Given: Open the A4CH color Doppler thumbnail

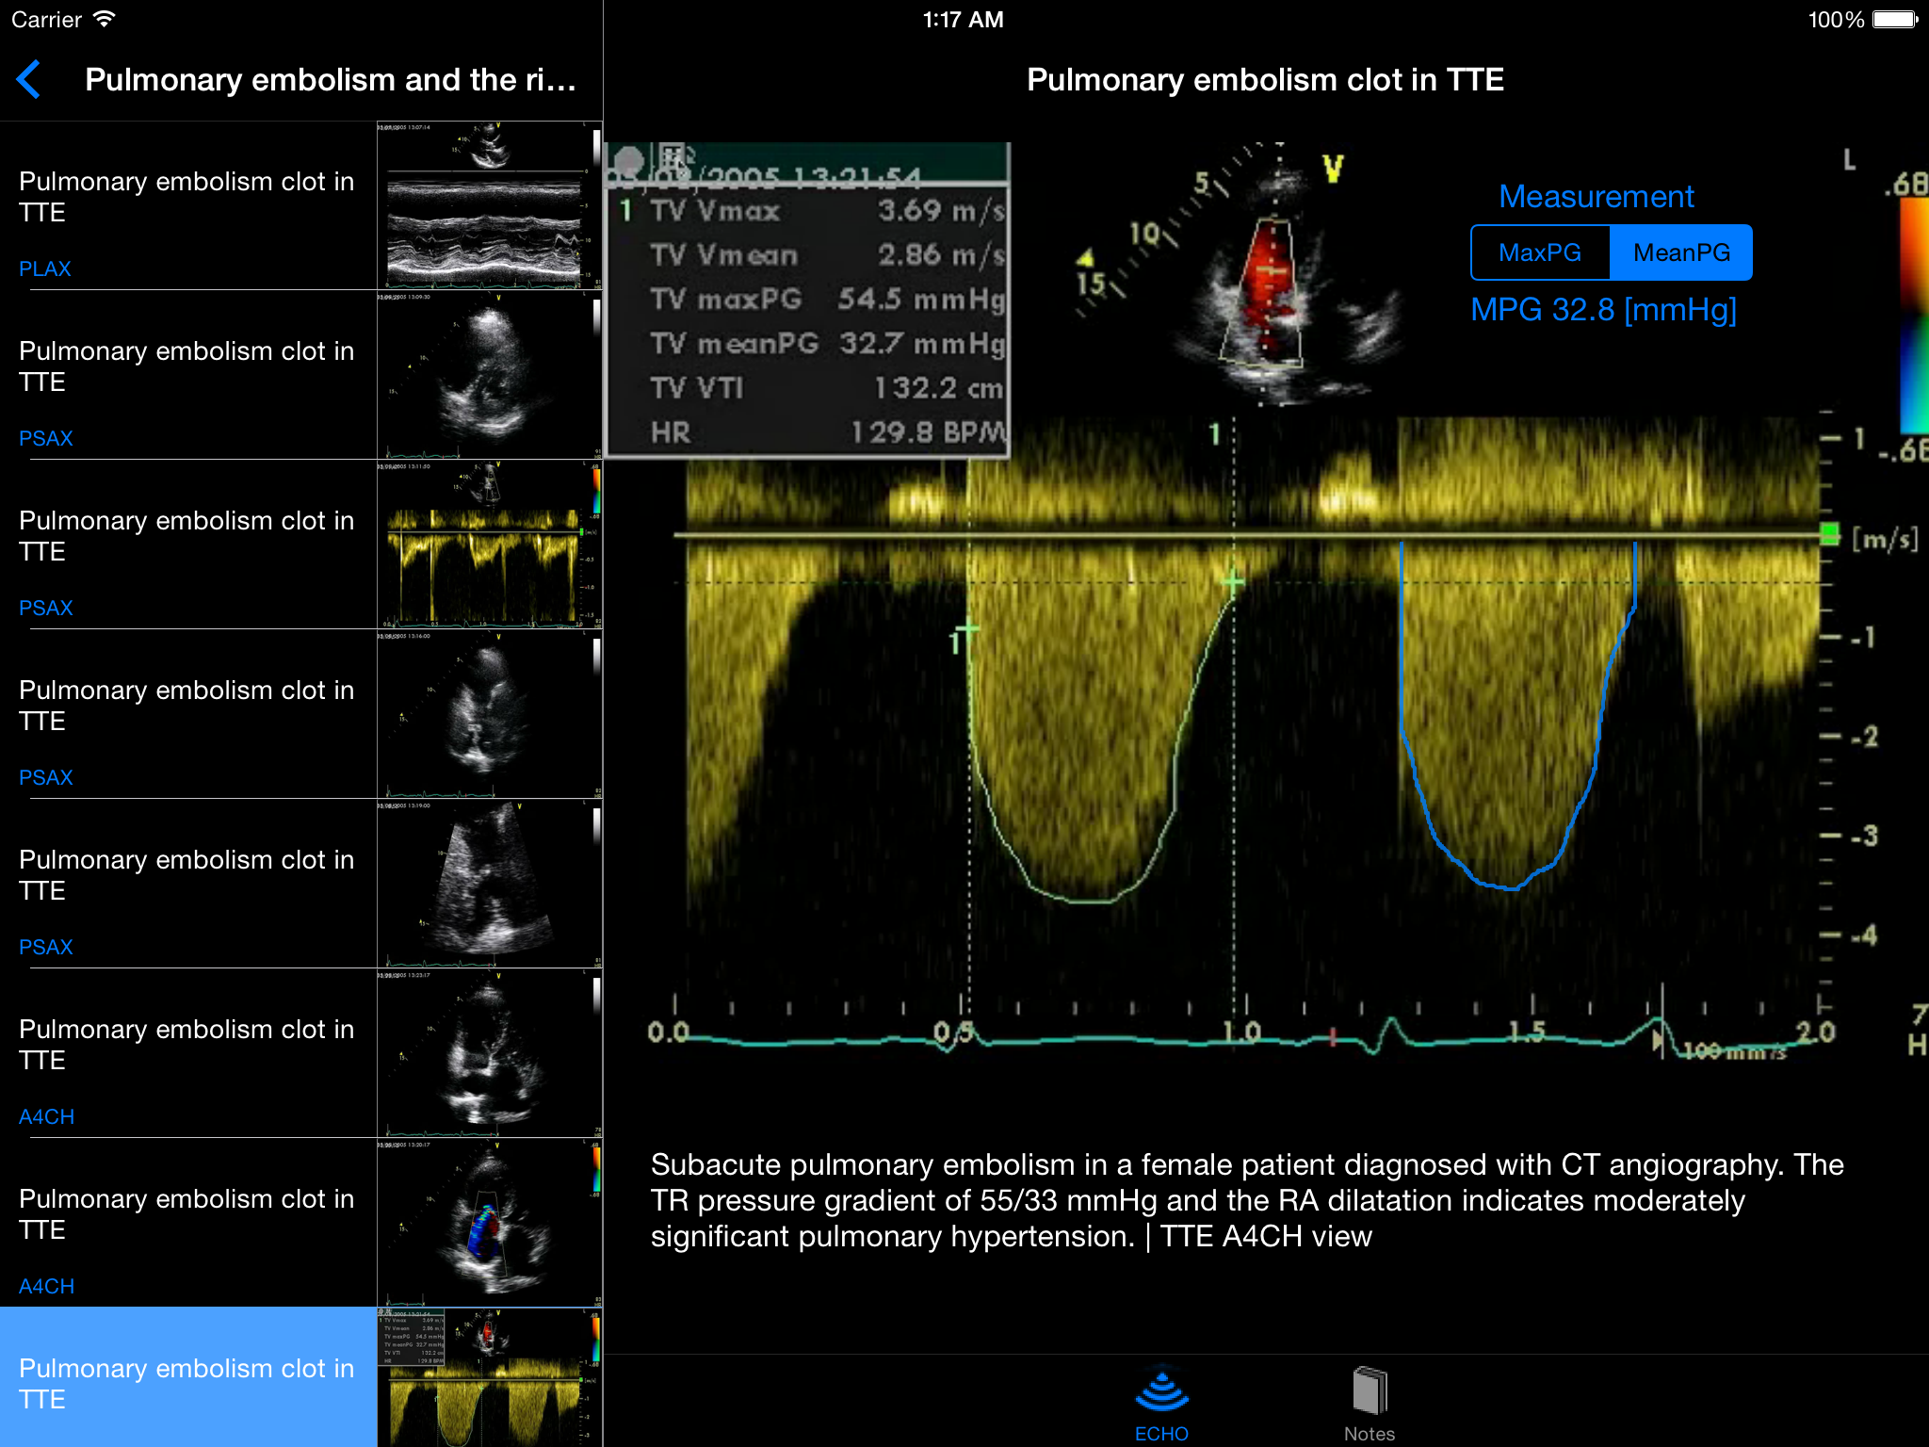Looking at the screenshot, I should point(489,1223).
